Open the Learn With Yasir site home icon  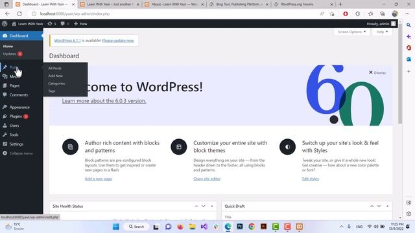[x=14, y=24]
